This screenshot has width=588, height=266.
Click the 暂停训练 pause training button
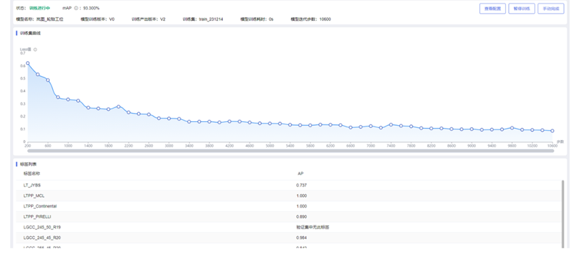[521, 9]
